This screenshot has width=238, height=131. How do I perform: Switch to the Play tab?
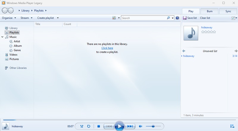pyautogui.click(x=191, y=11)
